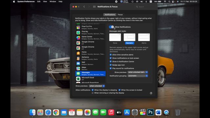Open App Store from the dock
This screenshot has width=210, height=118.
click(127, 112)
